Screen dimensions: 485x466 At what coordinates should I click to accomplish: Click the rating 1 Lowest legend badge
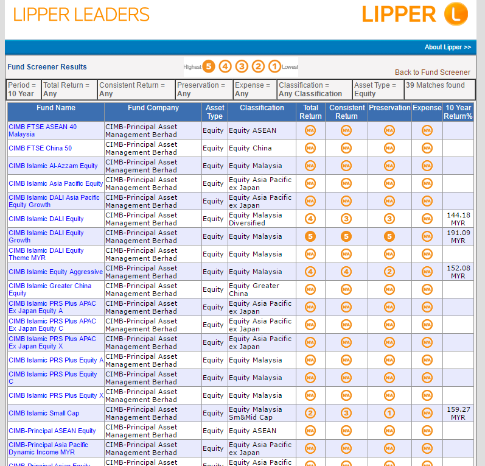pyautogui.click(x=274, y=66)
